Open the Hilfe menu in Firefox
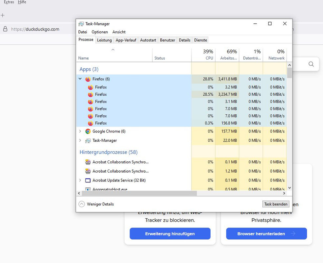This screenshot has width=323, height=263. point(22,2)
